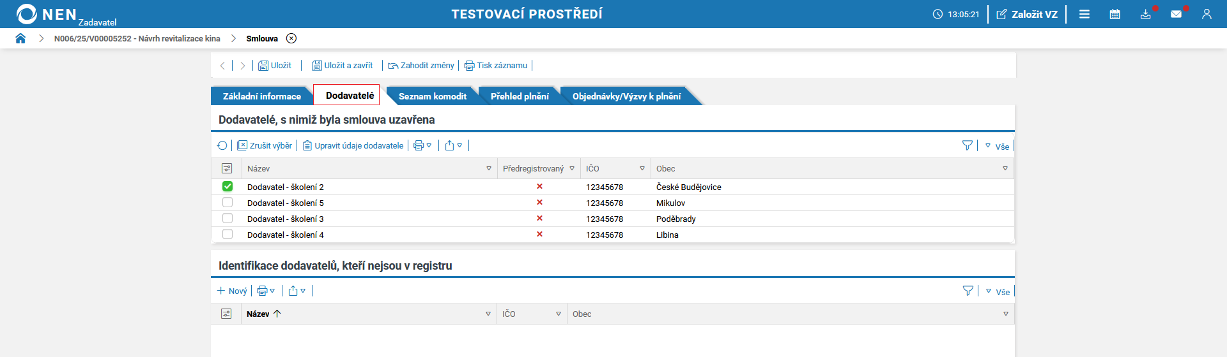The height and width of the screenshot is (357, 1227).
Task: Open messages via the envelope icon
Action: (1176, 14)
